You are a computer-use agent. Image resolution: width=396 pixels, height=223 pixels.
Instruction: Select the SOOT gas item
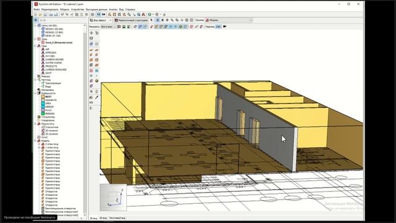point(48,73)
